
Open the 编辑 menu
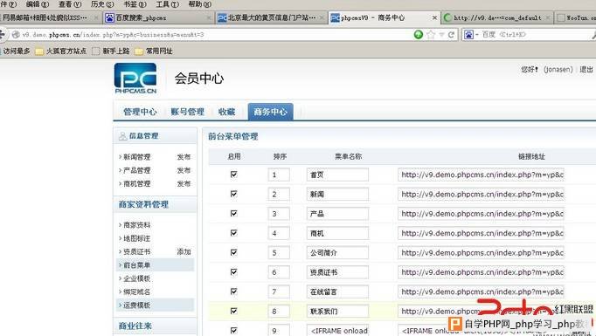tap(38, 4)
